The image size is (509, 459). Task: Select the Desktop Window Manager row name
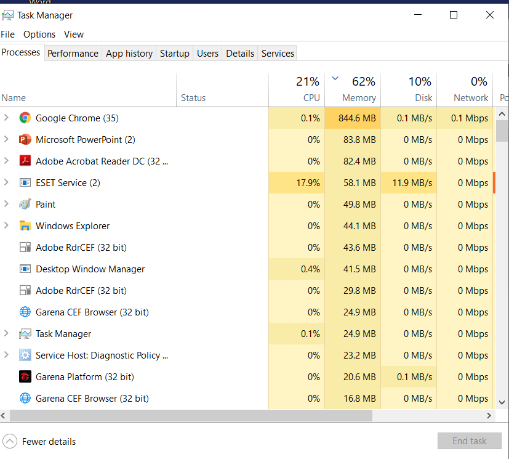coord(90,269)
